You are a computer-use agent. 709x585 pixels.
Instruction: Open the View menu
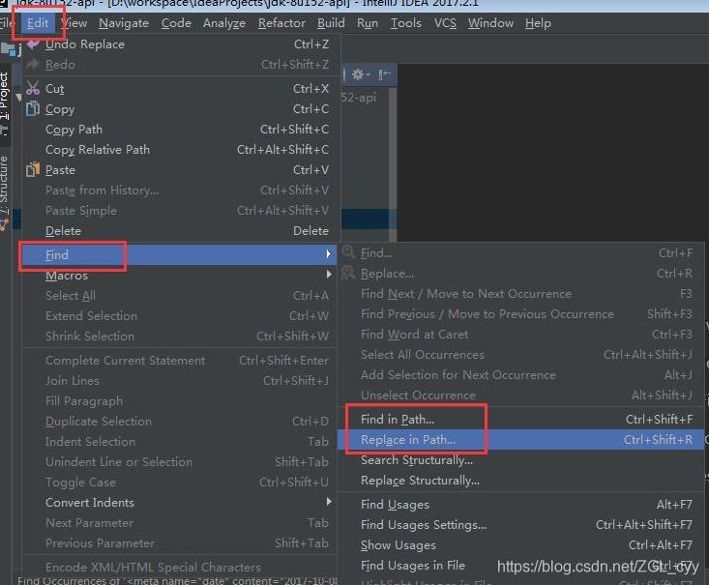(x=74, y=23)
